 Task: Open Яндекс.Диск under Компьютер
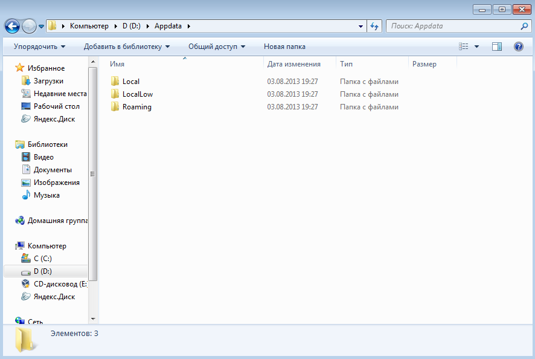[x=54, y=297]
